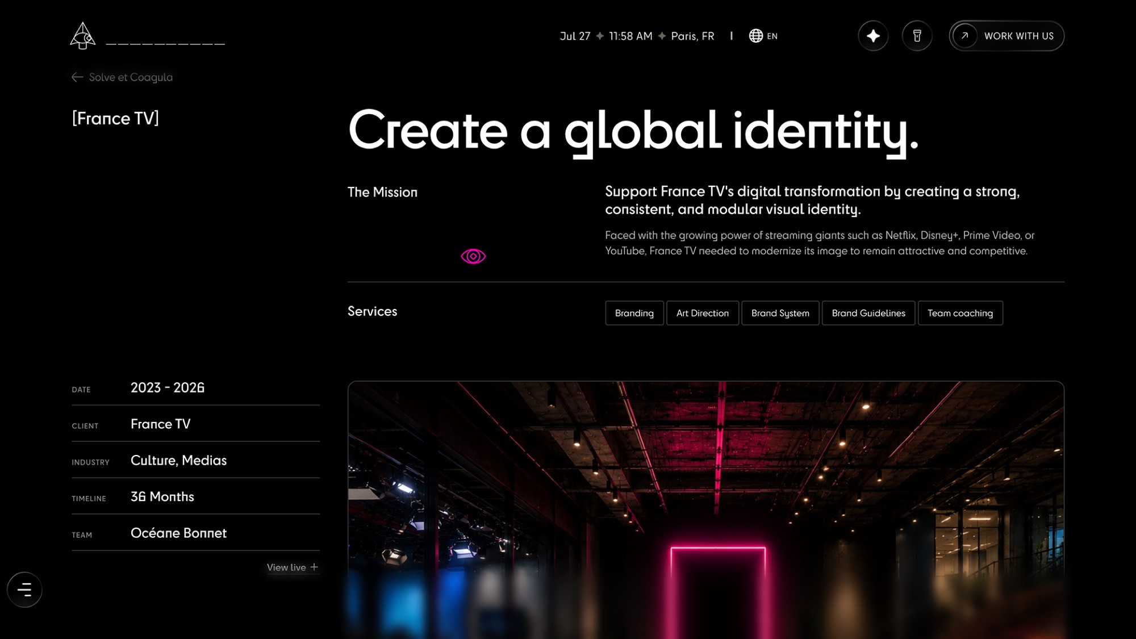
Task: Click the date value 2023 - 2026
Action: (x=168, y=387)
